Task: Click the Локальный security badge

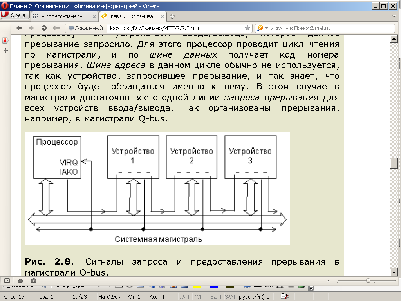Action: point(86,28)
